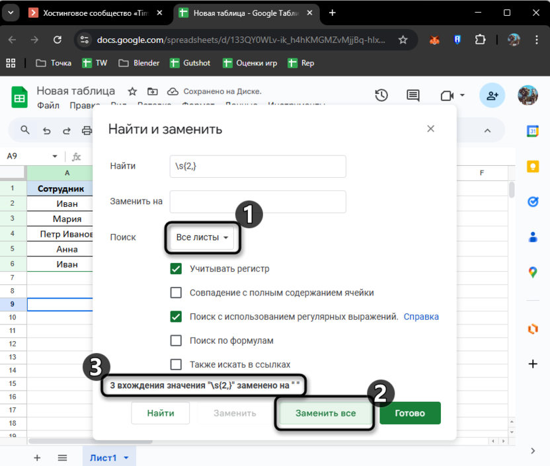Open the Справка link

(421, 317)
